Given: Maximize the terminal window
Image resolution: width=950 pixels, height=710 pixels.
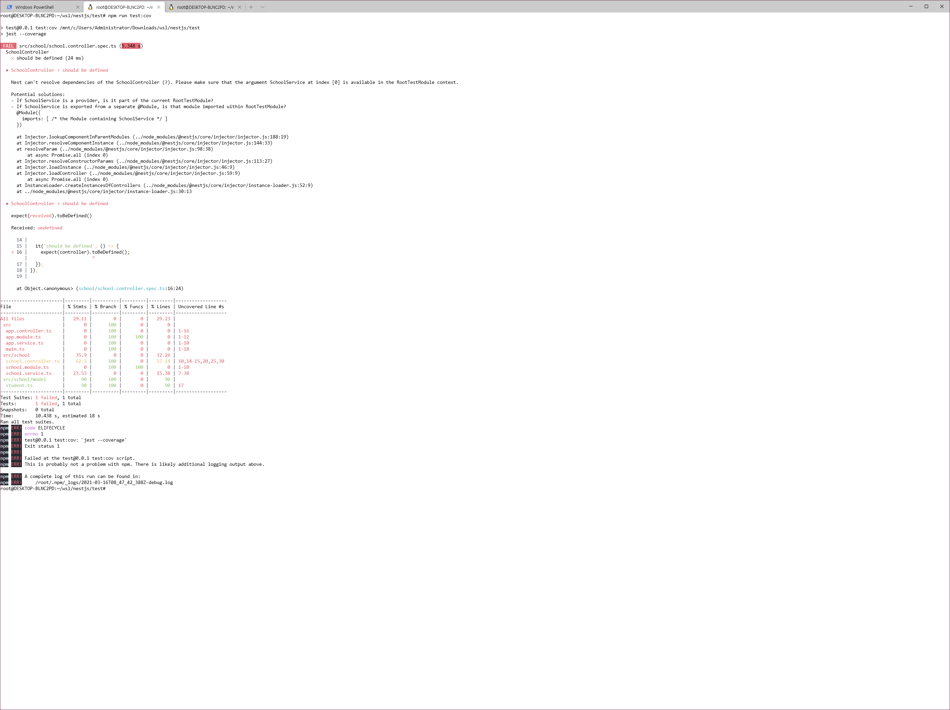Looking at the screenshot, I should tap(926, 6).
